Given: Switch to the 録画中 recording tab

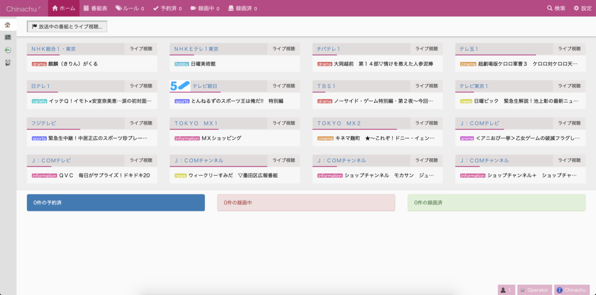Looking at the screenshot, I should point(205,8).
